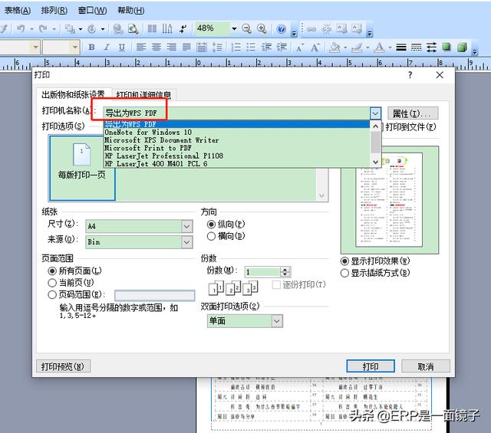Click the create text box link icon
Screen dimensions: 491x433
pyautogui.click(x=311, y=29)
